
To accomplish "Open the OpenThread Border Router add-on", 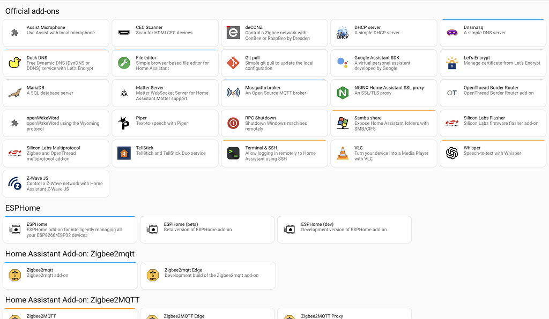I will click(x=492, y=93).
